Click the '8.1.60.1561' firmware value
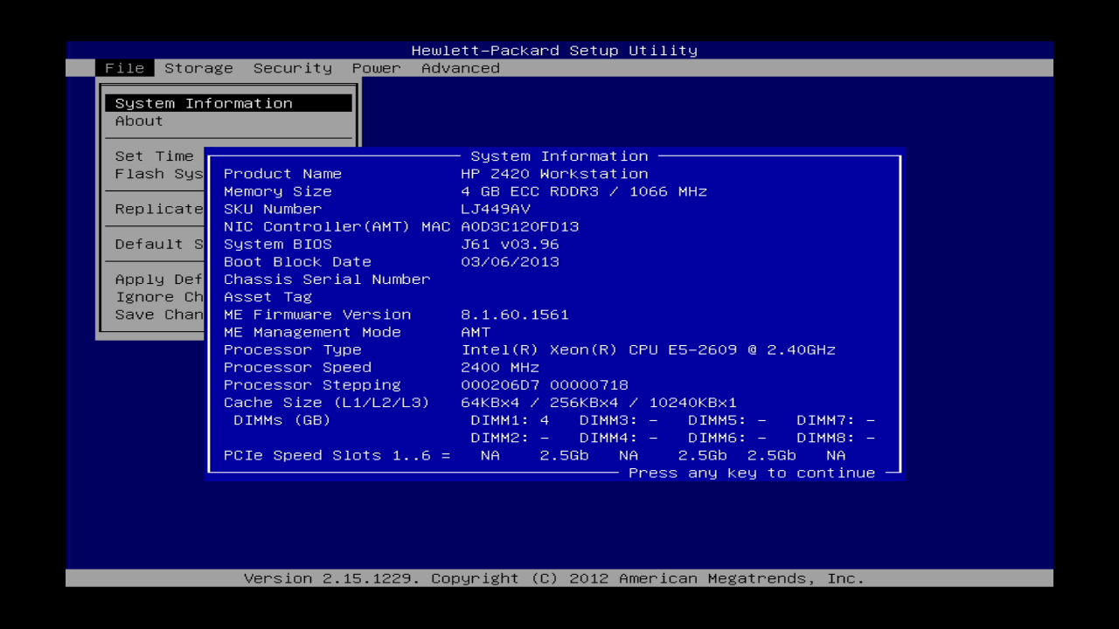1119x629 pixels. click(515, 314)
